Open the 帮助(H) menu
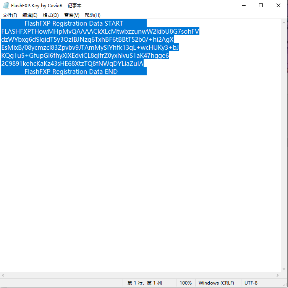288x288 pixels. 92,15
